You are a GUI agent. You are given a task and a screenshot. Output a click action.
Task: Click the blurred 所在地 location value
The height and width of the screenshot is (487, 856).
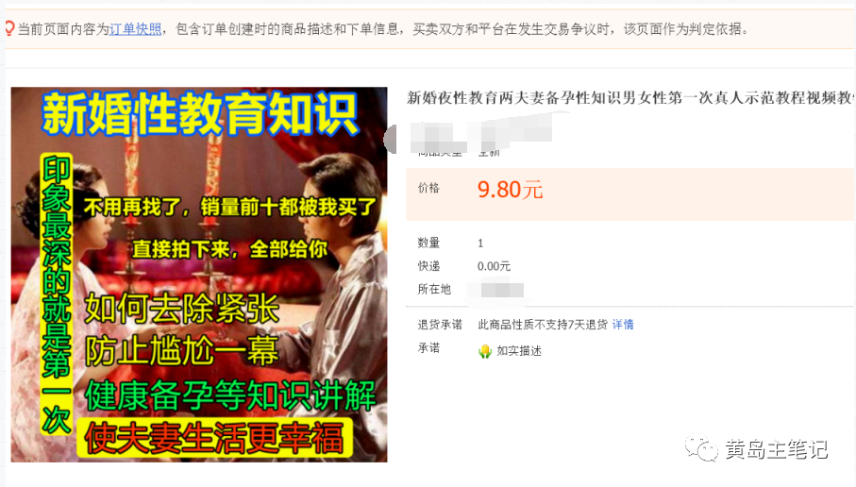point(500,290)
